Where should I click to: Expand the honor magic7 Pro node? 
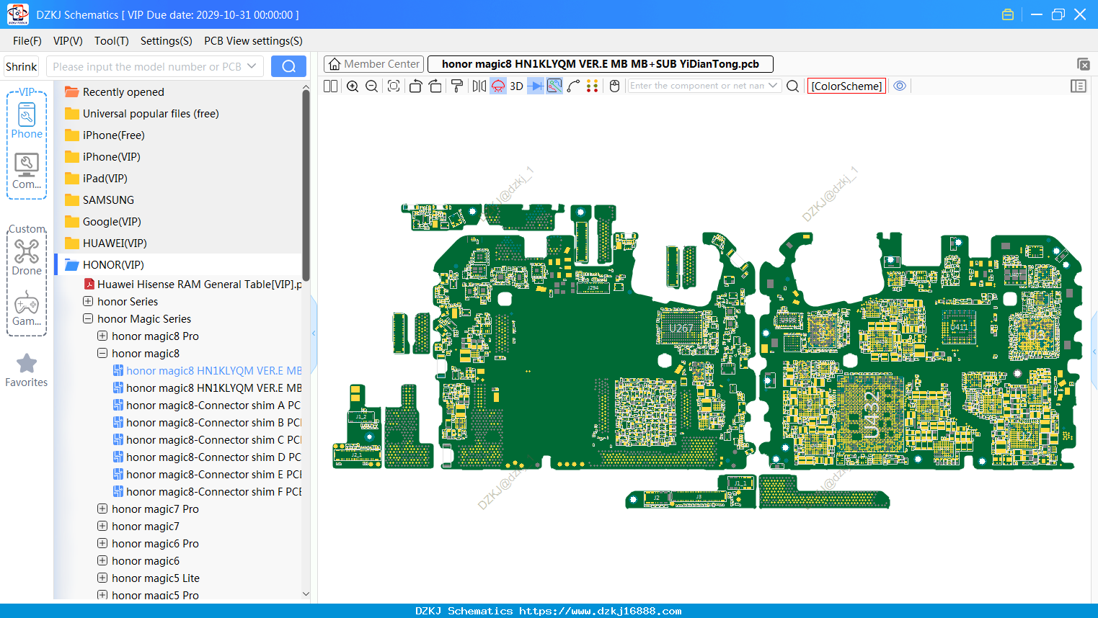(102, 509)
